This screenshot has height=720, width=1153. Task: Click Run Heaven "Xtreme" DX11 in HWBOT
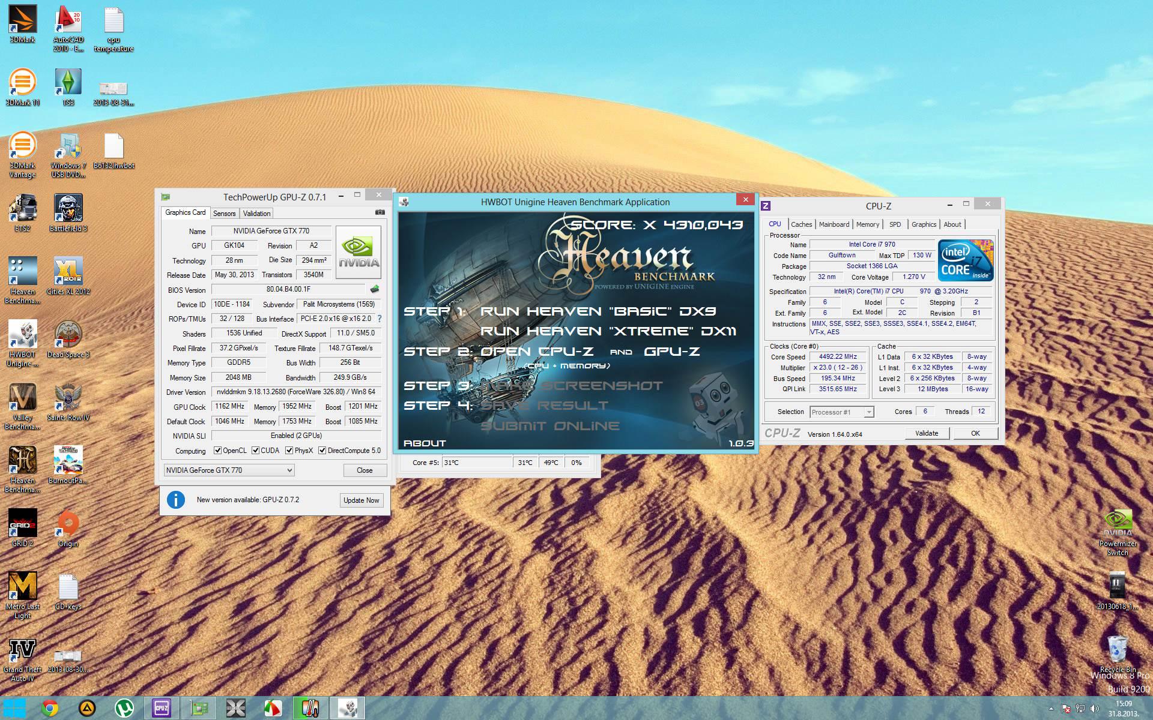point(608,331)
